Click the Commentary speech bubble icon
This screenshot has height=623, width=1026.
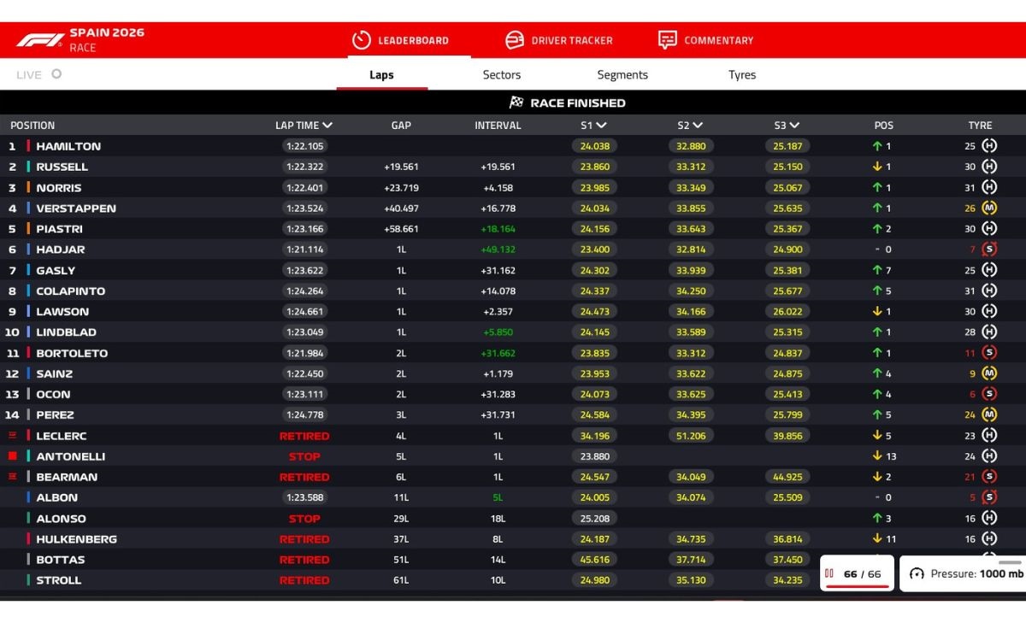pyautogui.click(x=668, y=40)
